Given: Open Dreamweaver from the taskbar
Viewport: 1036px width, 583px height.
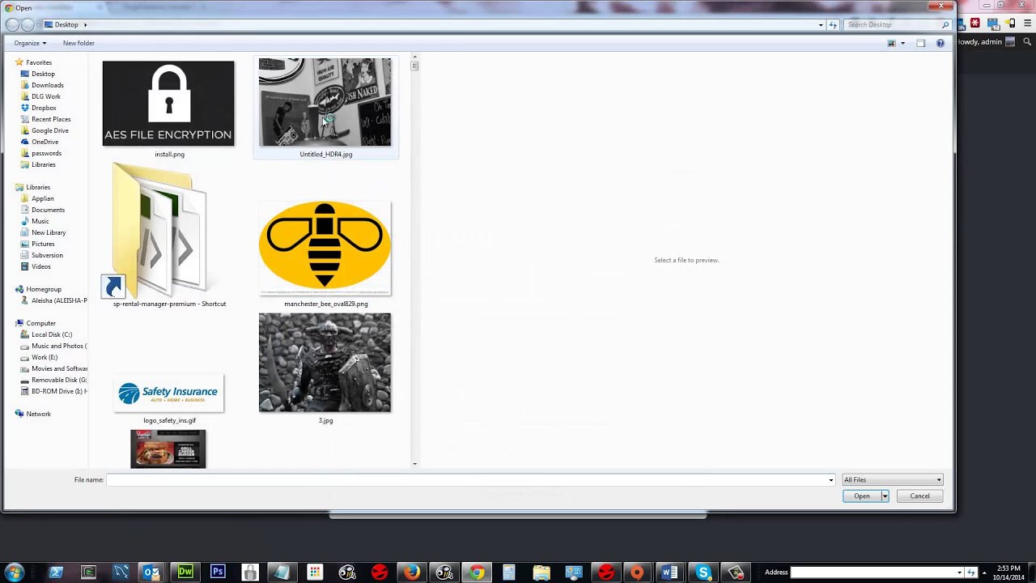Looking at the screenshot, I should (185, 572).
